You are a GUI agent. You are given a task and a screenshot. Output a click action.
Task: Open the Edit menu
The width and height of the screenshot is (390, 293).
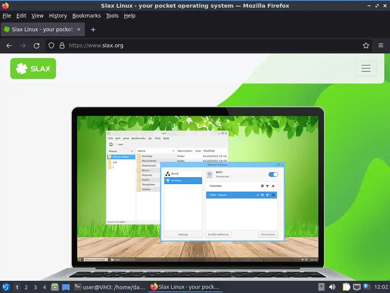21,16
